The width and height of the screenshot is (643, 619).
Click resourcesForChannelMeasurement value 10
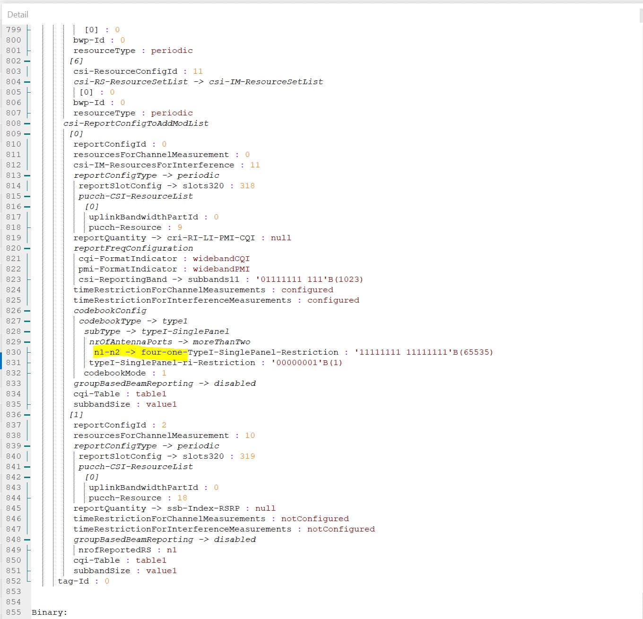pyautogui.click(x=250, y=436)
